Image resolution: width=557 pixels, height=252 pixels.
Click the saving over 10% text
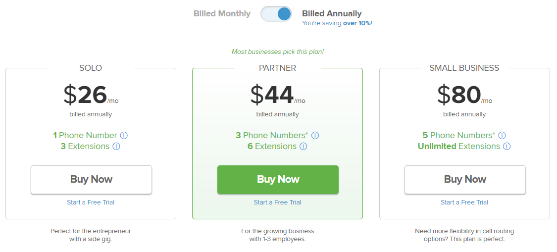(337, 23)
